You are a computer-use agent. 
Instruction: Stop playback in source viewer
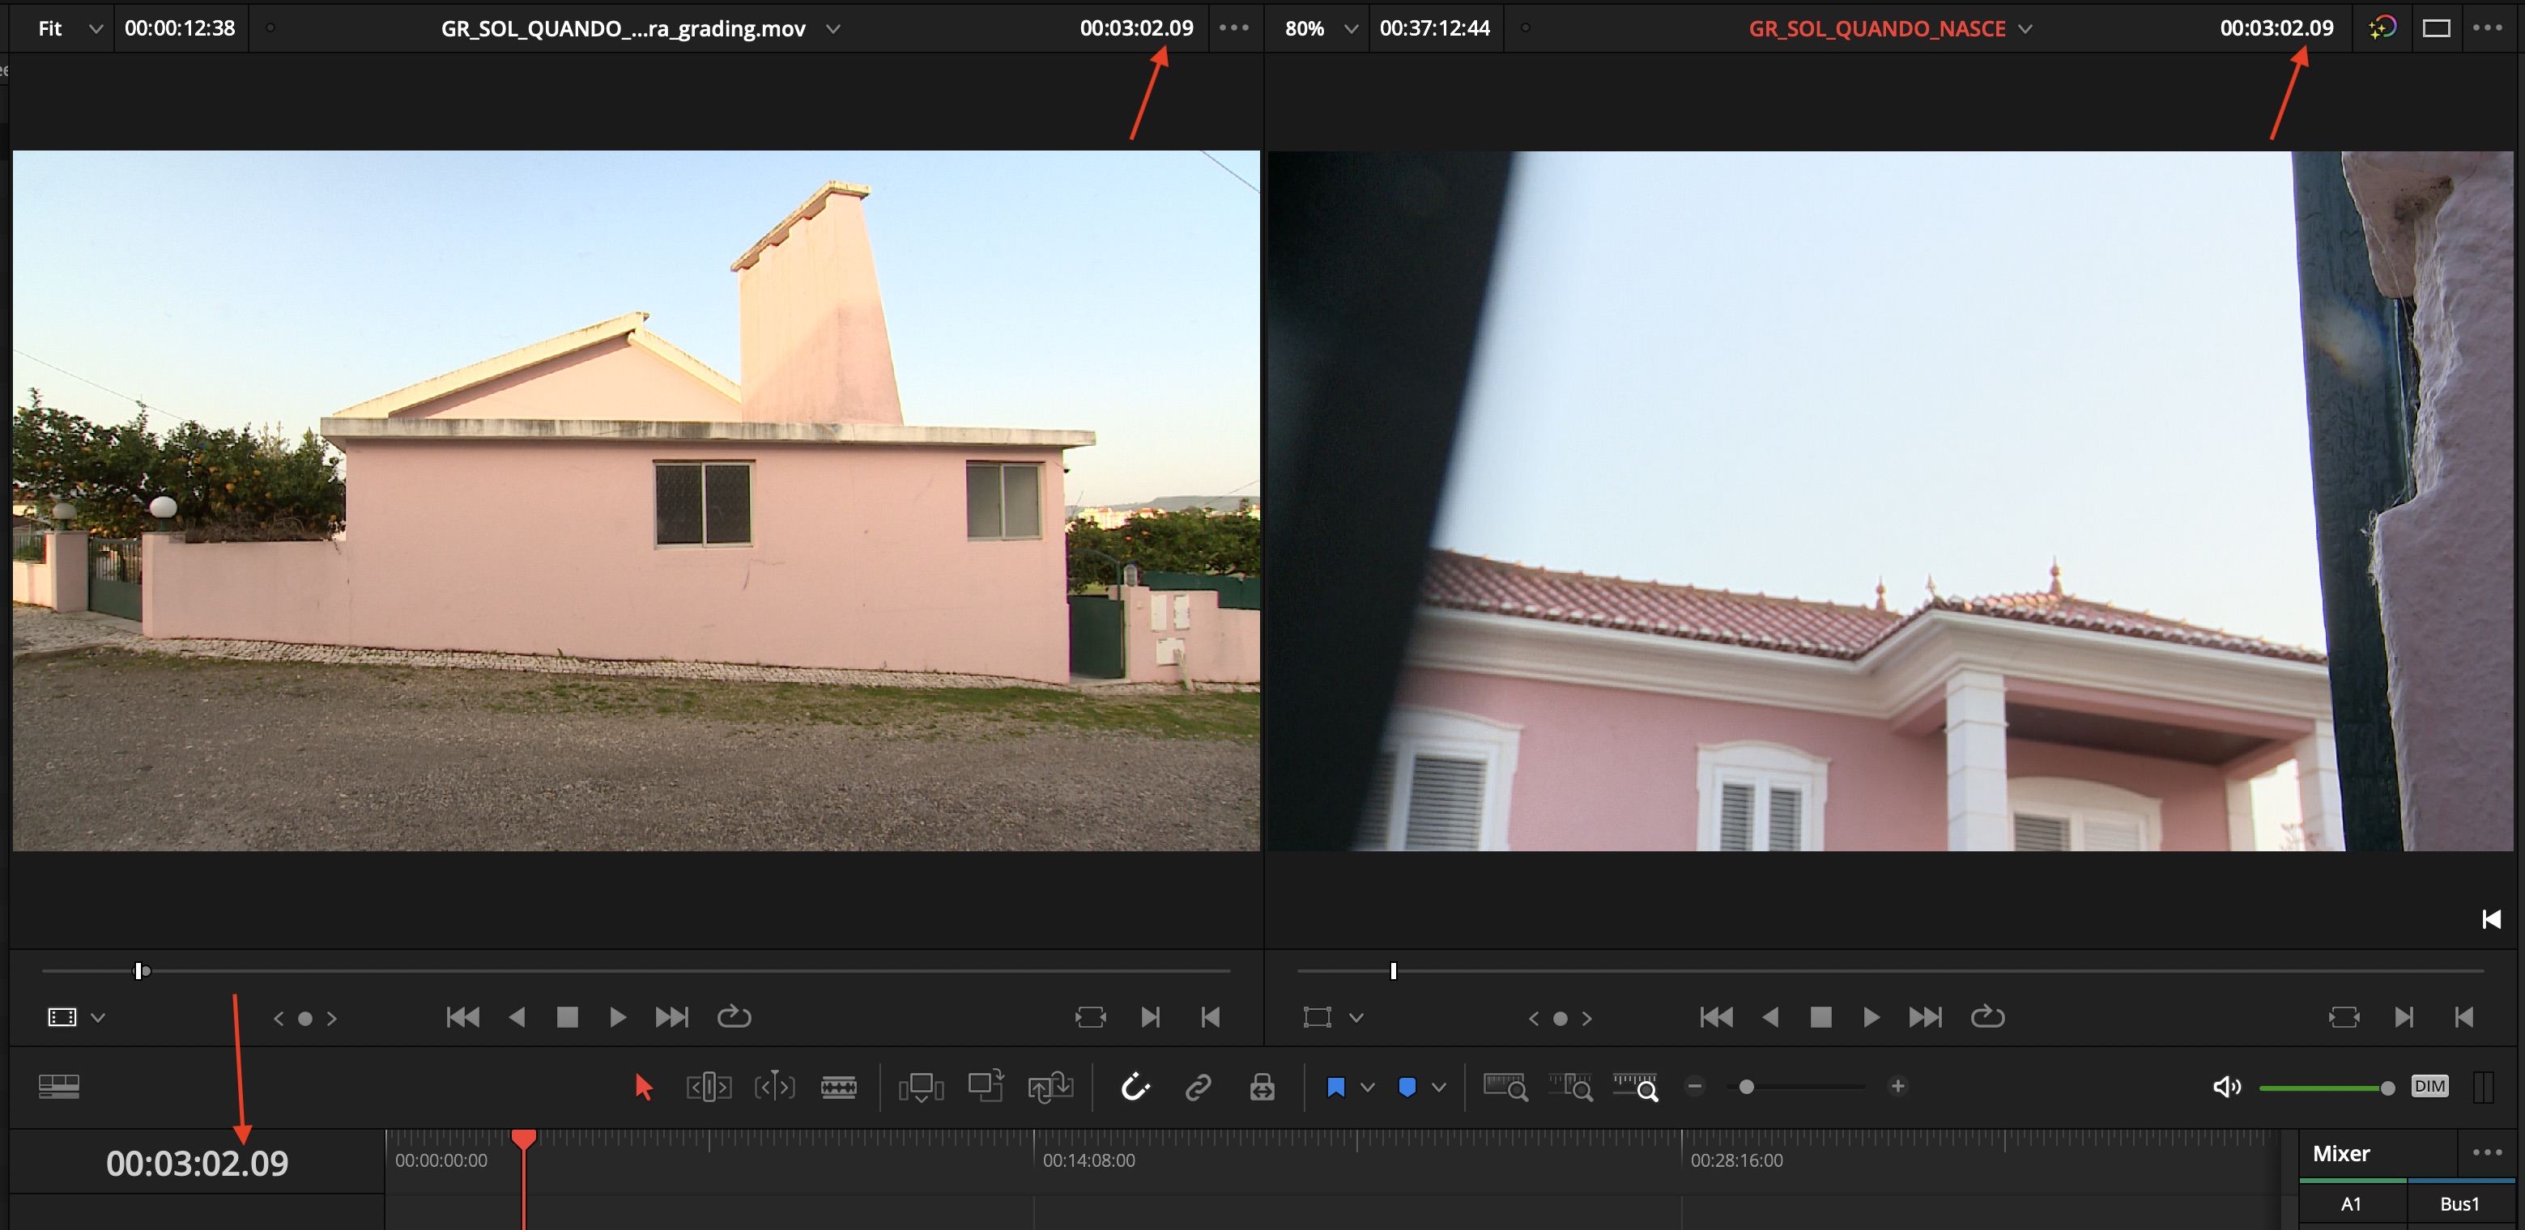coord(567,1017)
